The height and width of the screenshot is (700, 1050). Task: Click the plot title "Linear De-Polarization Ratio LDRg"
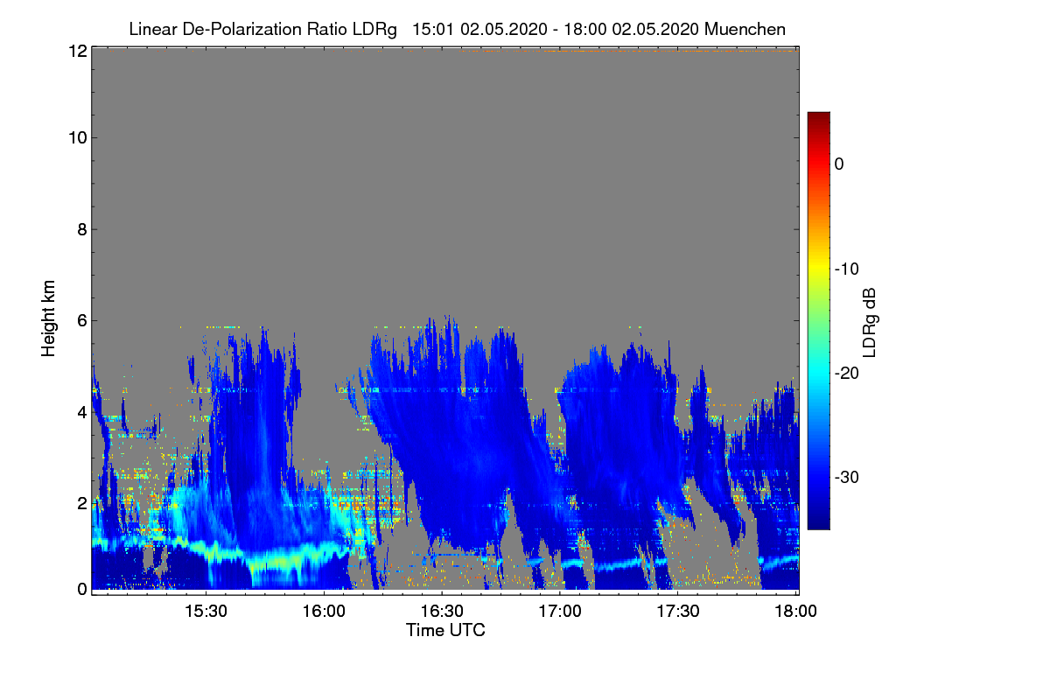[x=262, y=29]
